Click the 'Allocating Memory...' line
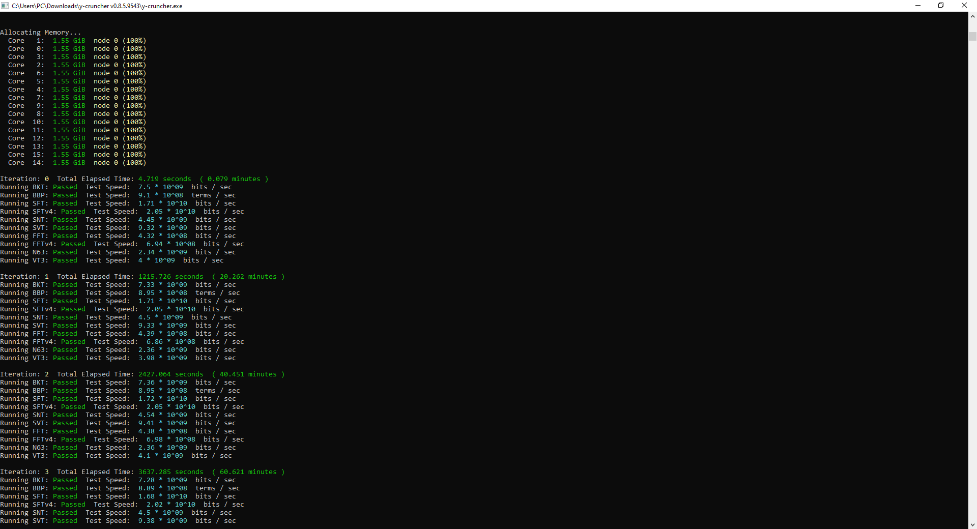Image resolution: width=977 pixels, height=529 pixels. click(x=41, y=33)
